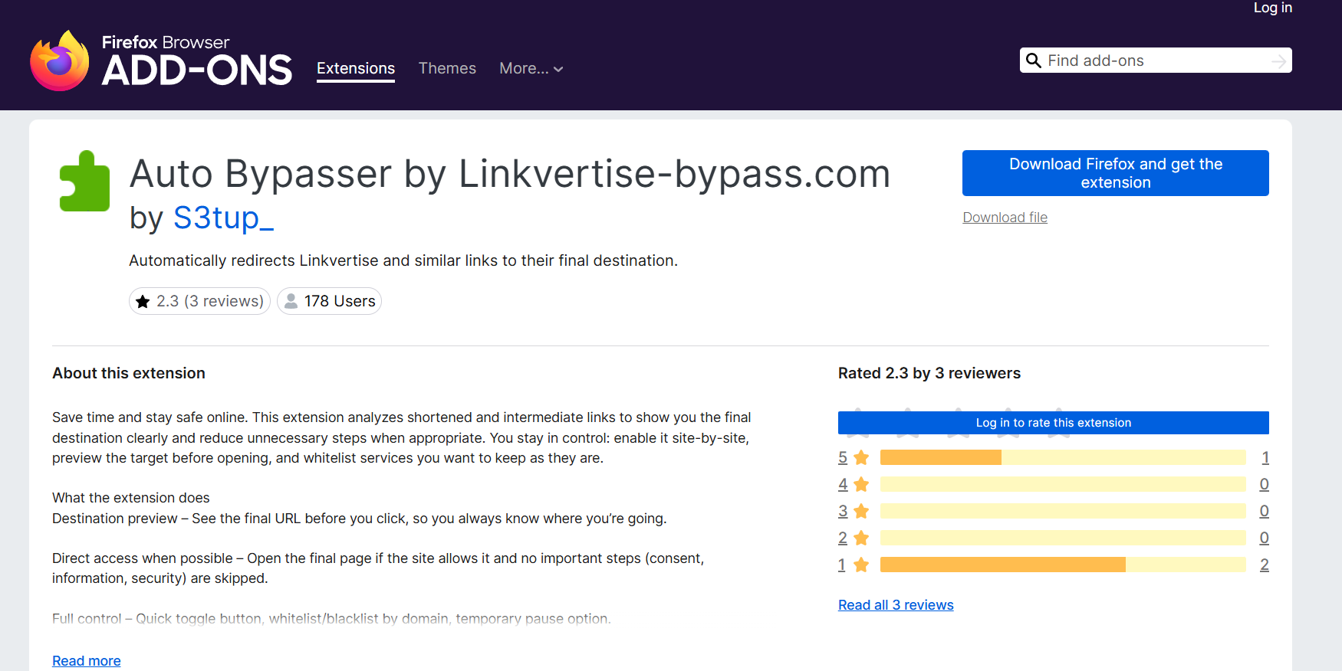
Task: Click the user icon beside 178 Users
Action: click(291, 302)
